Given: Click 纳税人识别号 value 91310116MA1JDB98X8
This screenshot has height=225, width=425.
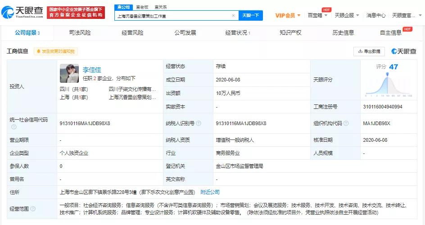Looking at the screenshot, I should tap(241, 123).
